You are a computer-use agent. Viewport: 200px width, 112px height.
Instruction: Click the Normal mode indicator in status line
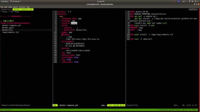tap(55, 105)
